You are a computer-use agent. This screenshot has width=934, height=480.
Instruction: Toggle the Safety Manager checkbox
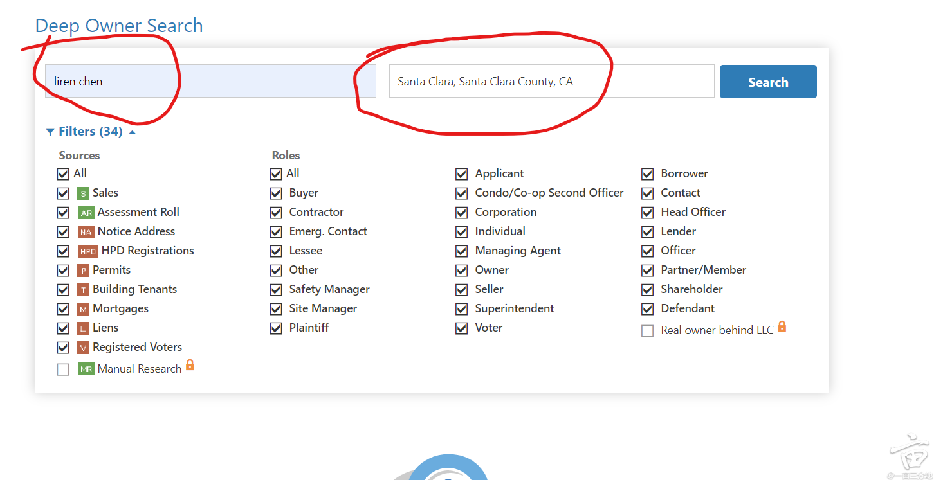coord(276,290)
